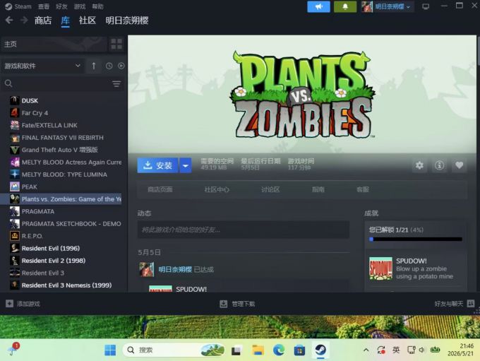Open Discussions link (讨论区)
The image size is (480, 361).
[270, 190]
